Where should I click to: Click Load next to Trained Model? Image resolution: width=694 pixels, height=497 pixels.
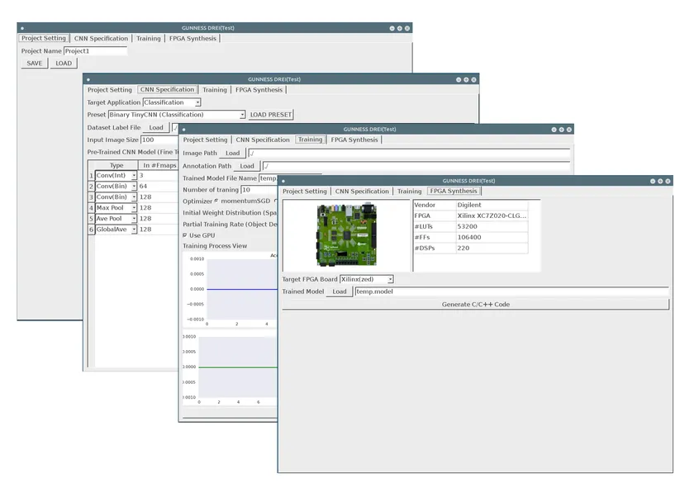click(x=340, y=291)
